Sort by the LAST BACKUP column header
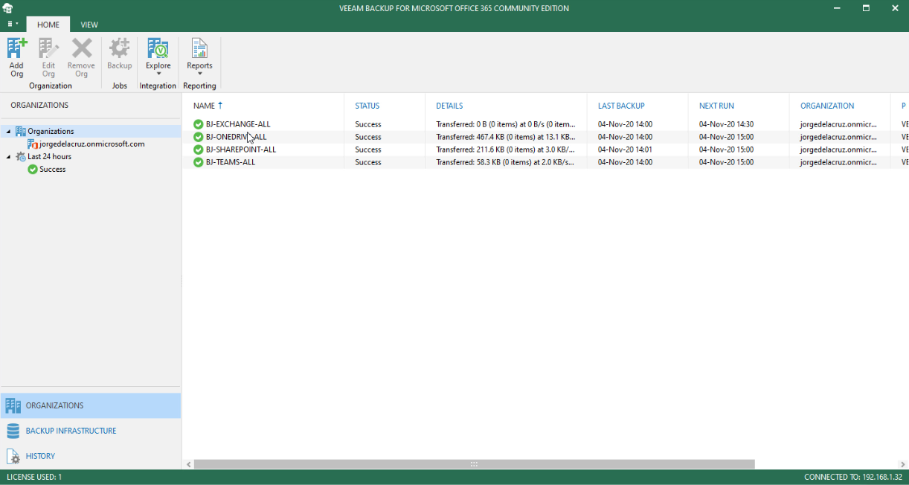This screenshot has height=485, width=909. [621, 106]
